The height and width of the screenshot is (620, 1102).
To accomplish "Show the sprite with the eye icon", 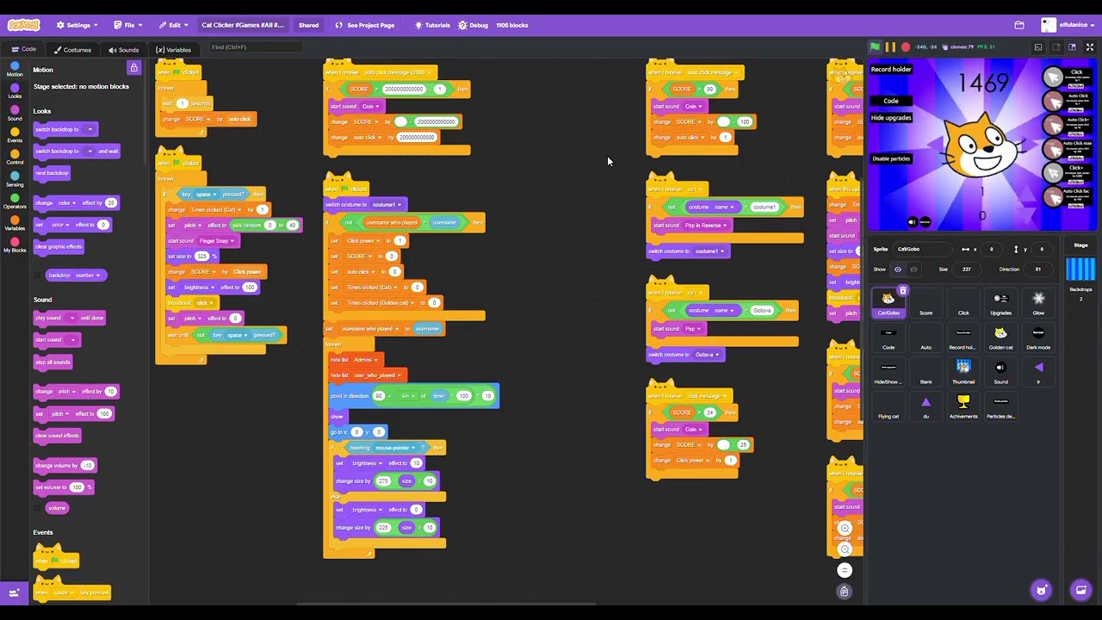I will click(x=898, y=270).
